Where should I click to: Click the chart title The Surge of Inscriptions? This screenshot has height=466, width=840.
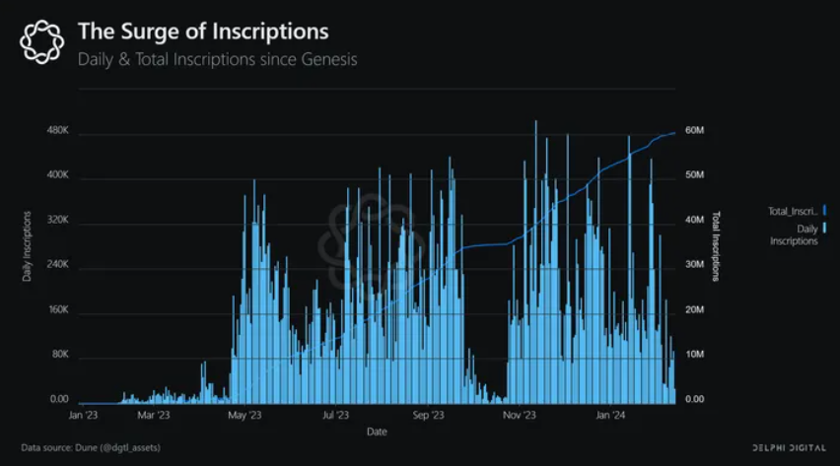[x=203, y=32]
